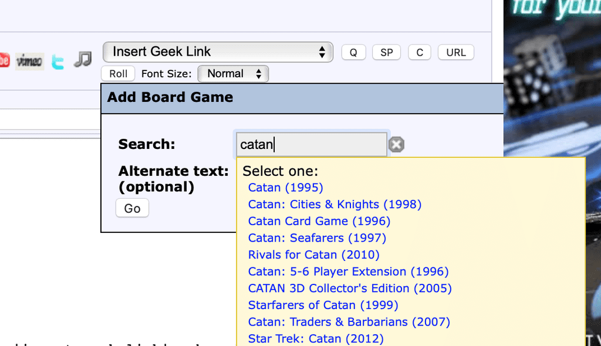Click the Go button
Screen dimensions: 601x346
point(132,208)
